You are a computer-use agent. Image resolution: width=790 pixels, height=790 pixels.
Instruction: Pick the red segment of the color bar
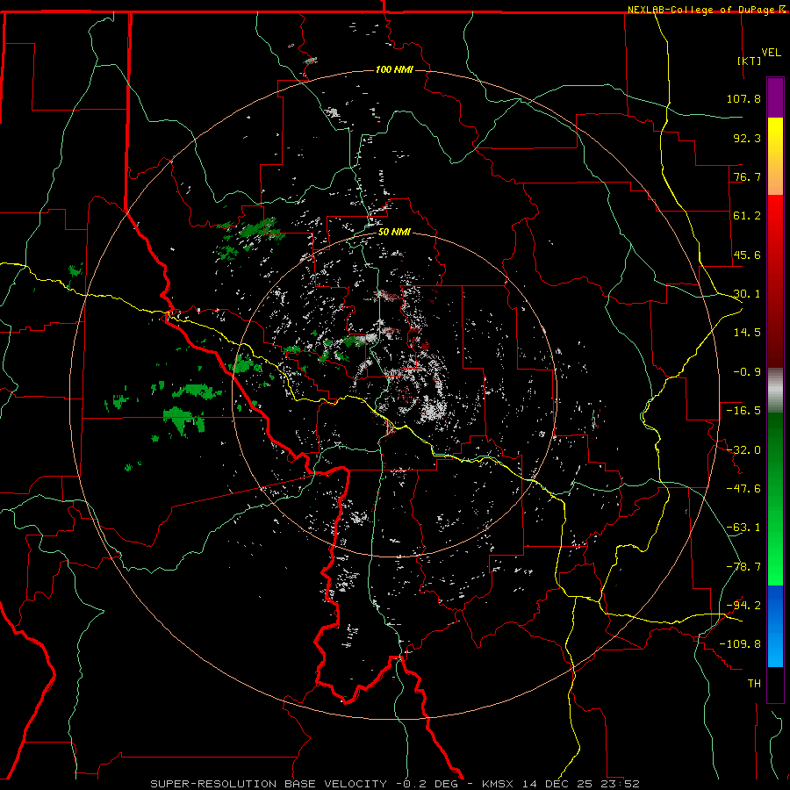click(775, 281)
